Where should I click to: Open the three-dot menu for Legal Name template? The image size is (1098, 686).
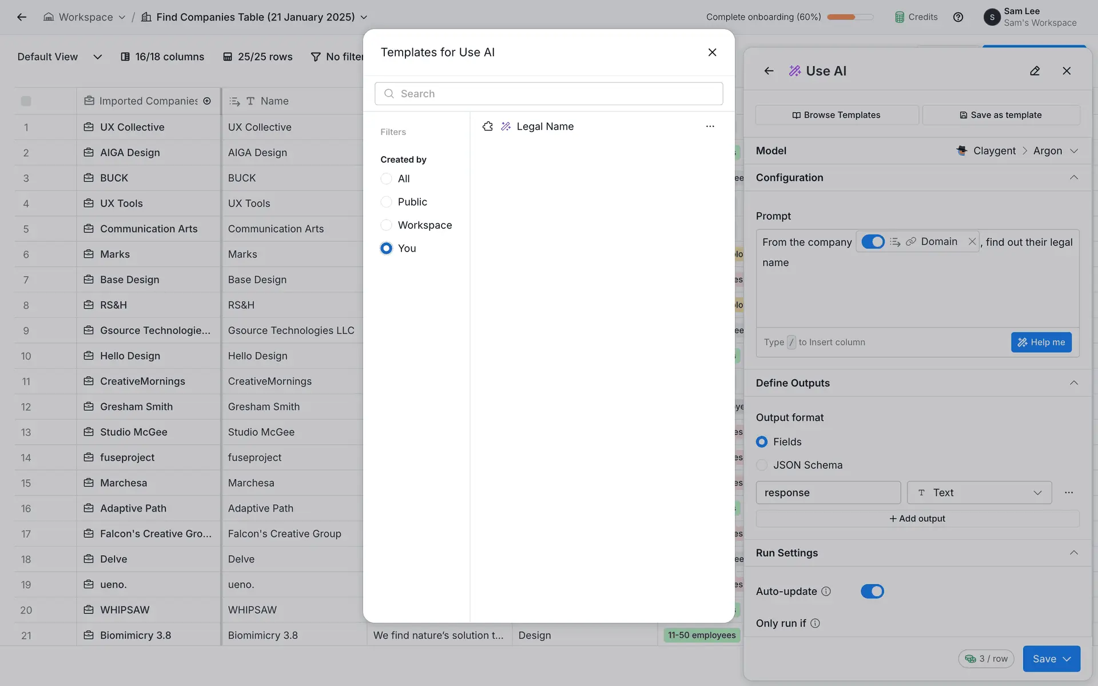pos(710,126)
